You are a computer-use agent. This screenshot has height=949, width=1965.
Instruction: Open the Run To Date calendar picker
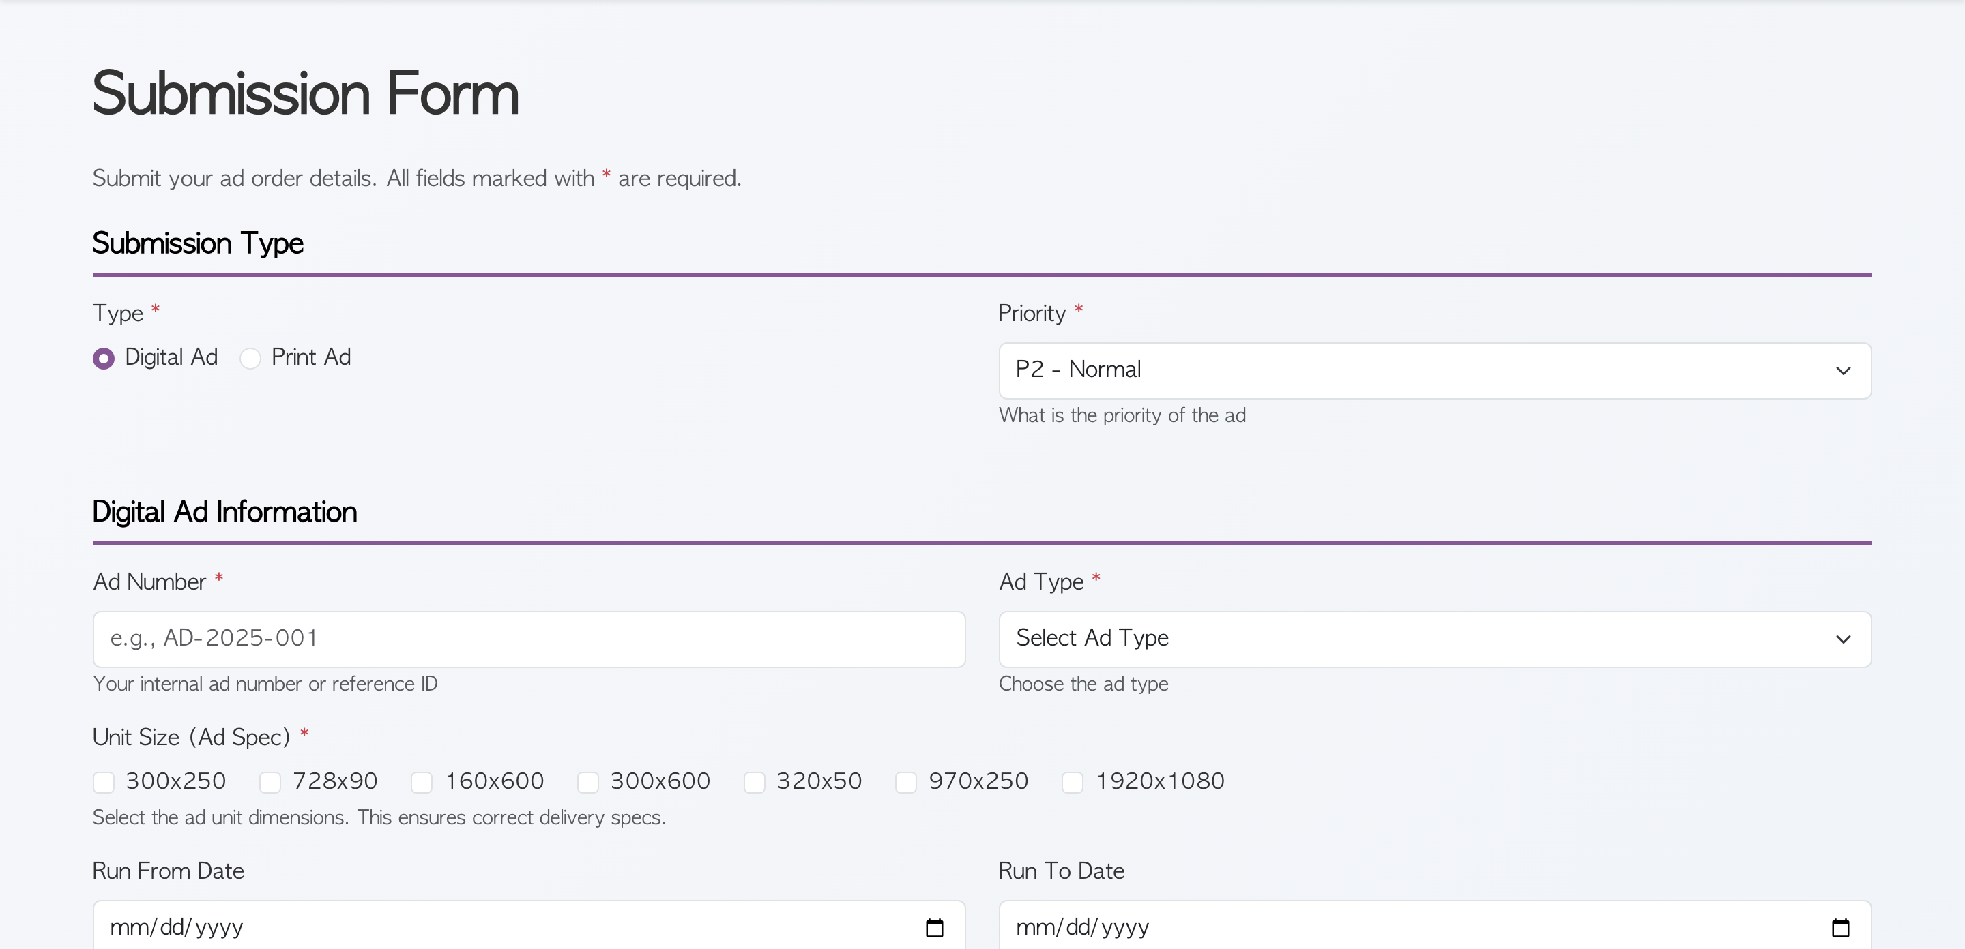[x=1840, y=927]
